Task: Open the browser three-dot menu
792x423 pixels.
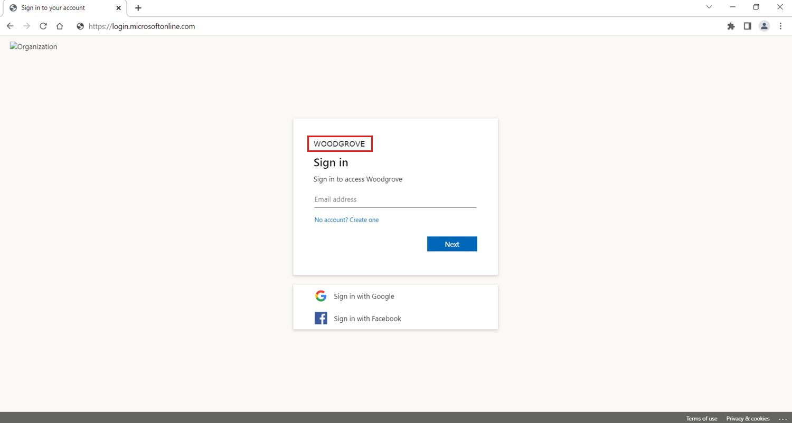Action: click(780, 26)
